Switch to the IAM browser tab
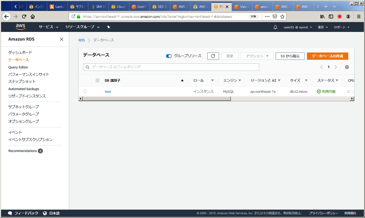The height and width of the screenshot is (218, 365). coord(99,6)
